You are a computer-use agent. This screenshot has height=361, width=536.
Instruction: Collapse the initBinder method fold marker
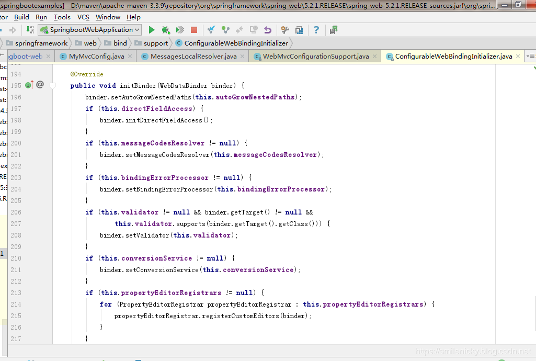[52, 85]
